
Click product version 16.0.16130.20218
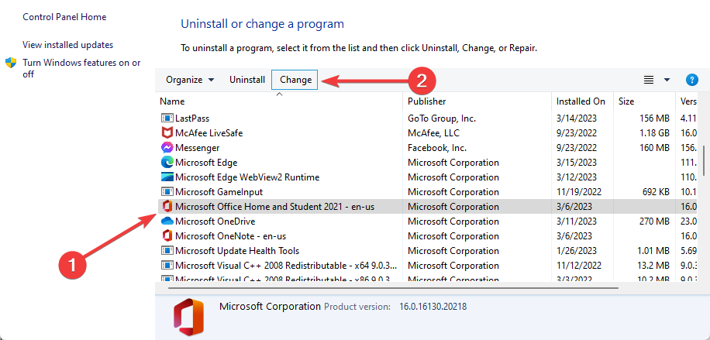point(433,307)
